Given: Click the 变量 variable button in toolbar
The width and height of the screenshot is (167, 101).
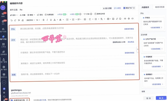Looking at the screenshot, I should [x=23, y=15].
